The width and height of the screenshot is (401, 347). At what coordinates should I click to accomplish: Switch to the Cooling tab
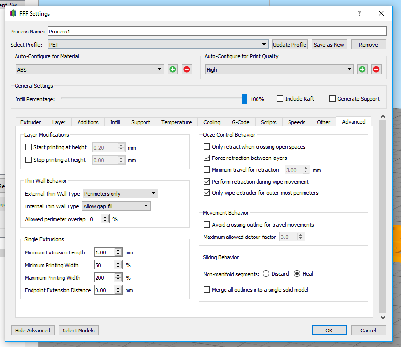212,122
